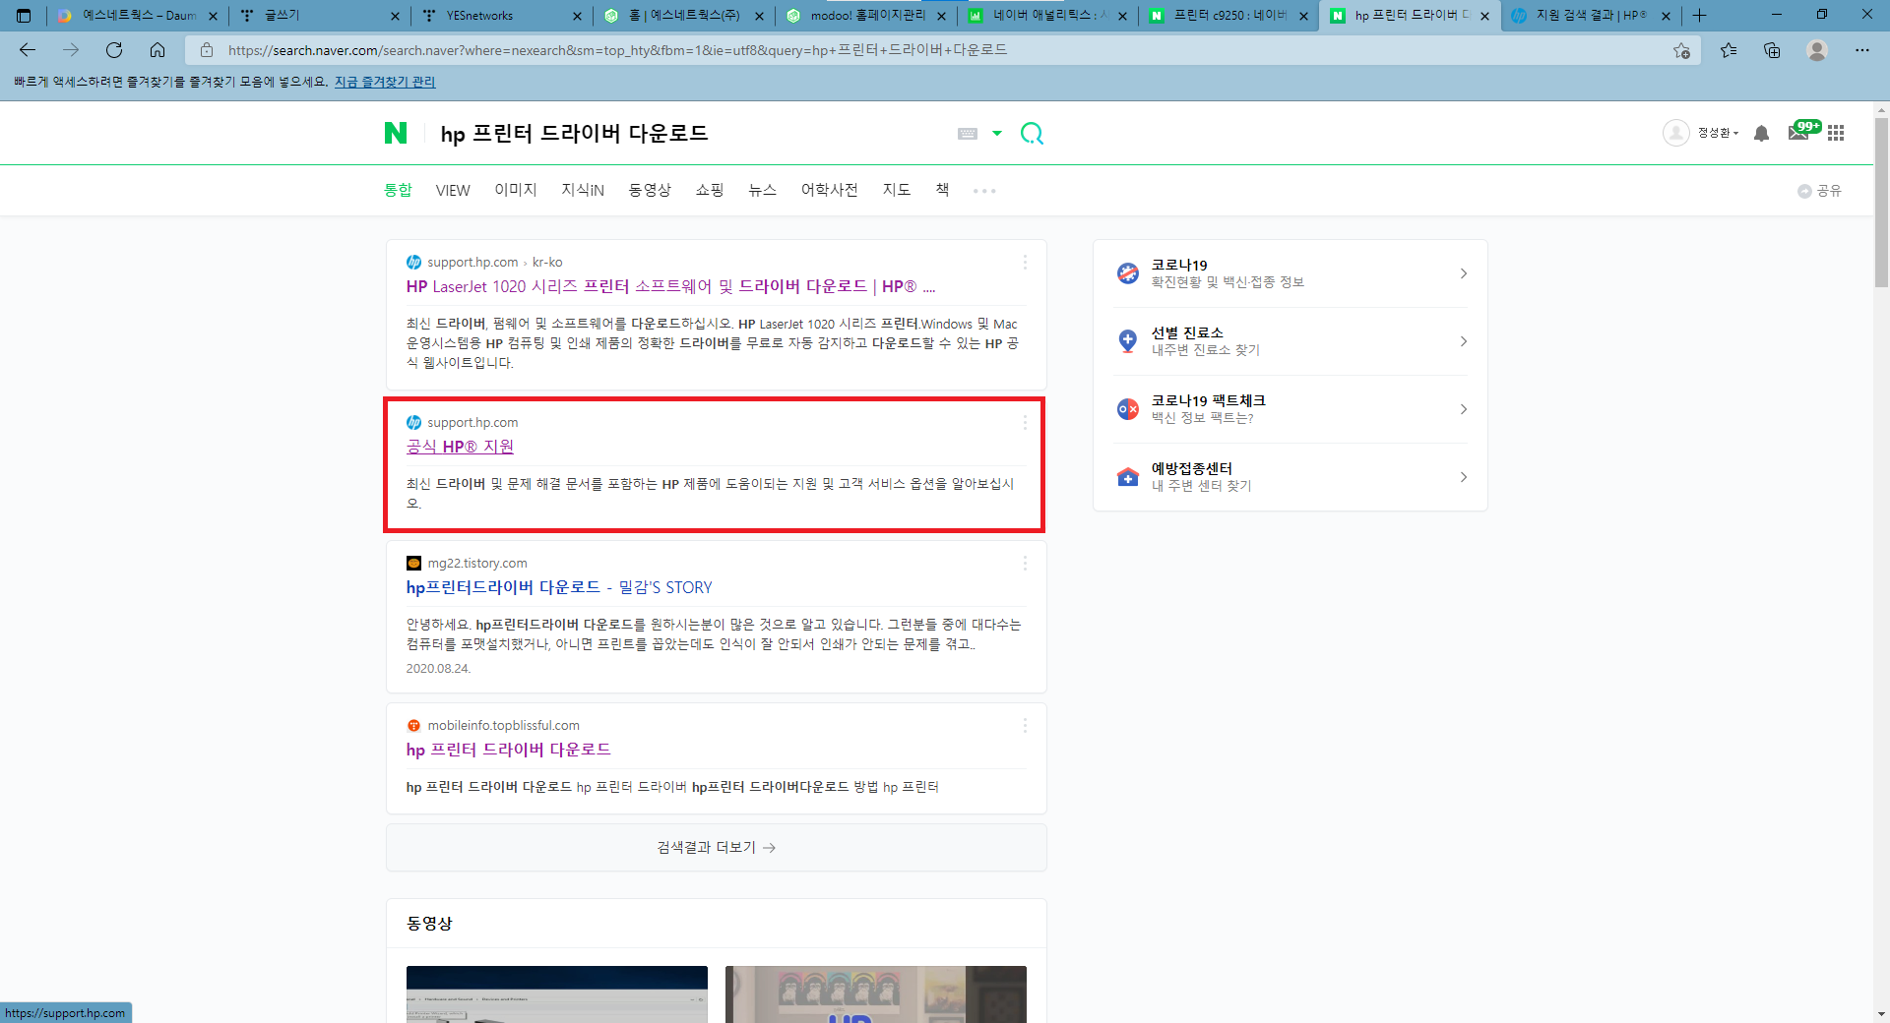1890x1023 pixels.
Task: Switch to the 프린터 c9250 browser tab
Action: pos(1230,16)
